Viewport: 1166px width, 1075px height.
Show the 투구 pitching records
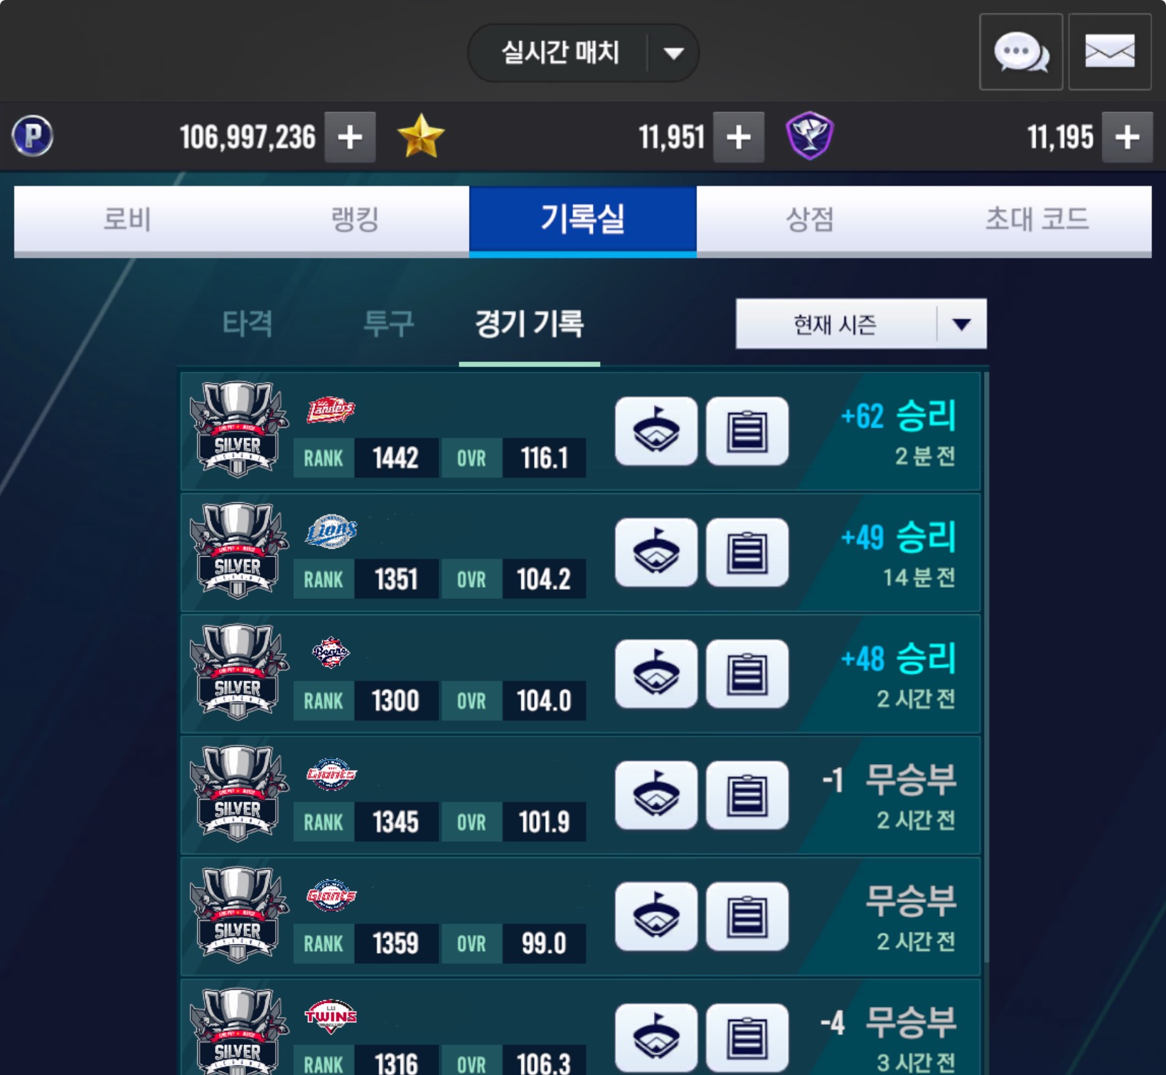(388, 324)
